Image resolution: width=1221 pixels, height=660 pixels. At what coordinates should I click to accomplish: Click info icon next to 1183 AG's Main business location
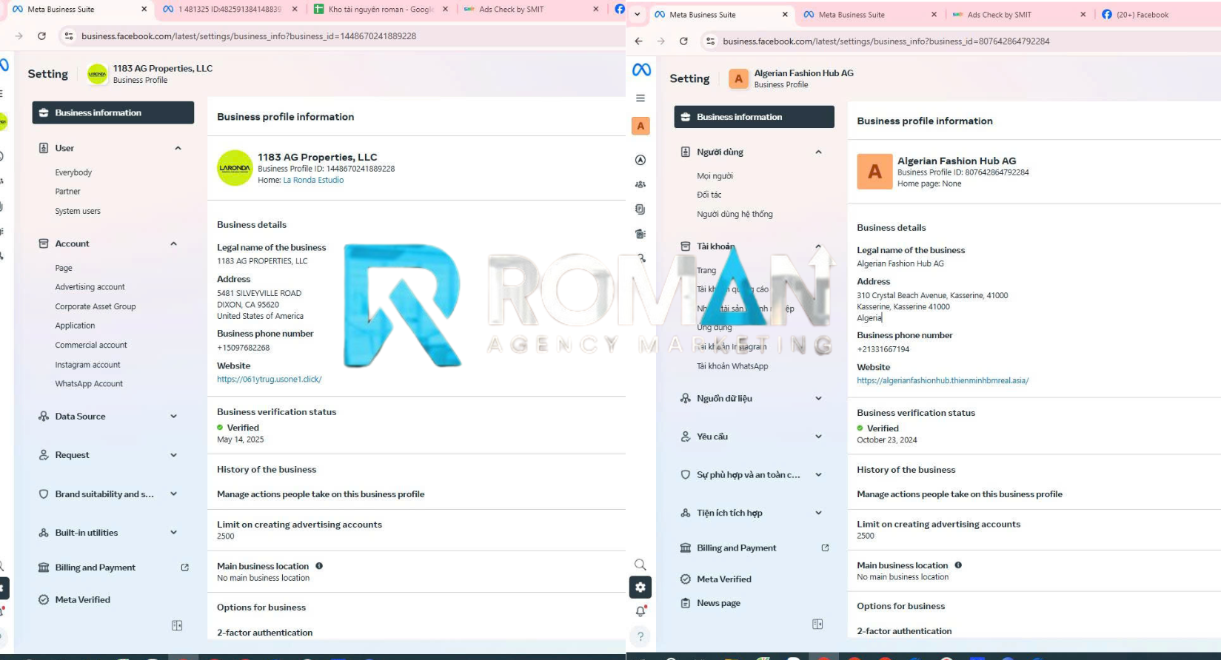click(319, 566)
